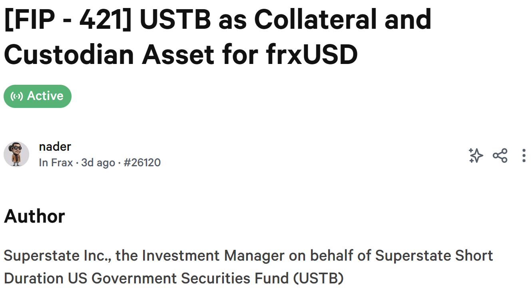Click the Superstate Inc. text in body

[58, 255]
